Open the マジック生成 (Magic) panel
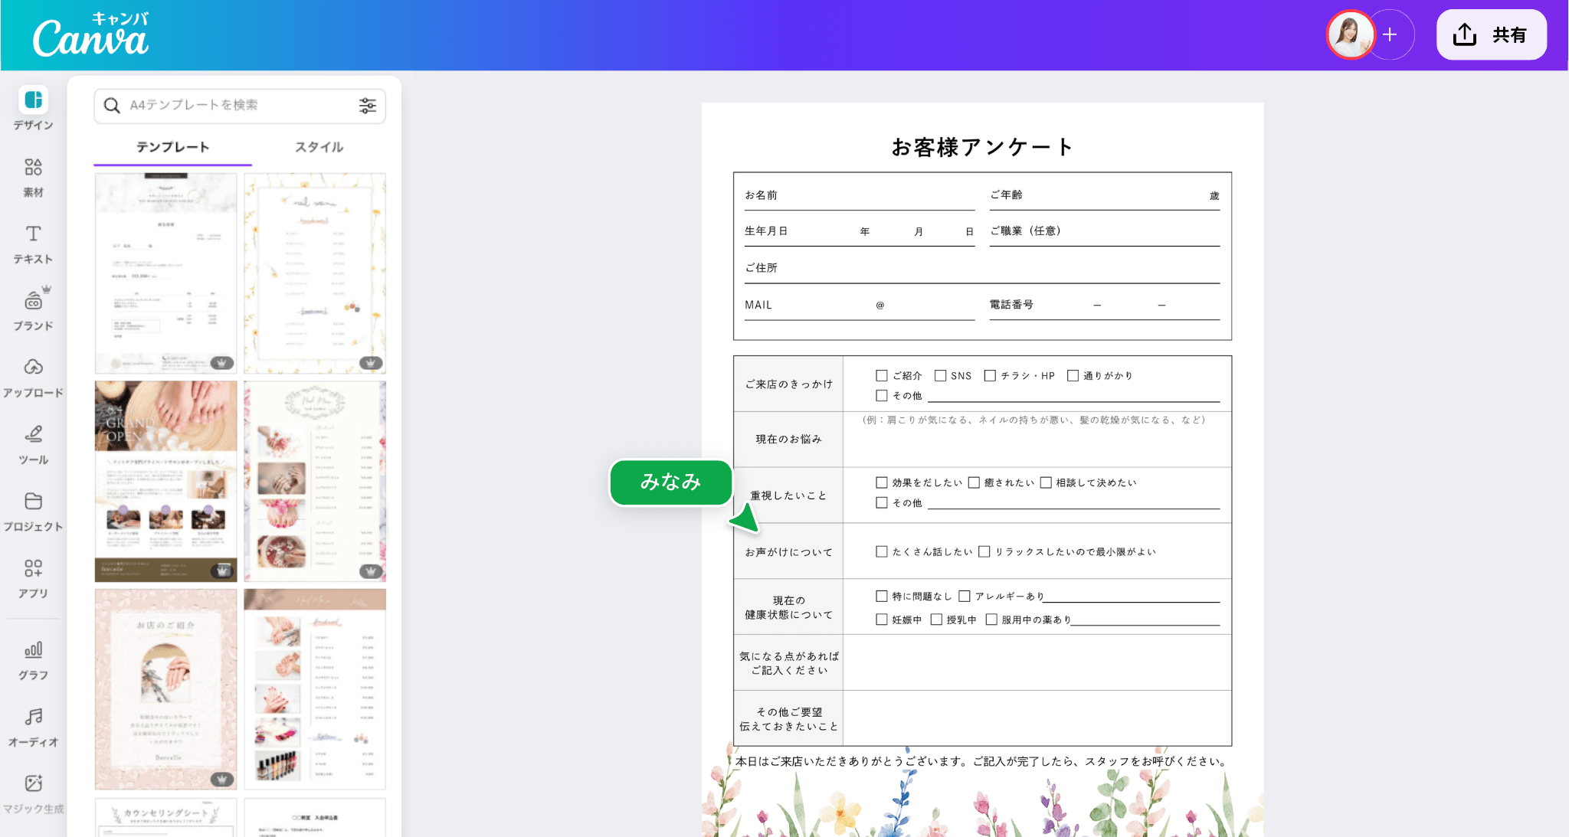Screen dimensions: 1569x837 [x=32, y=790]
